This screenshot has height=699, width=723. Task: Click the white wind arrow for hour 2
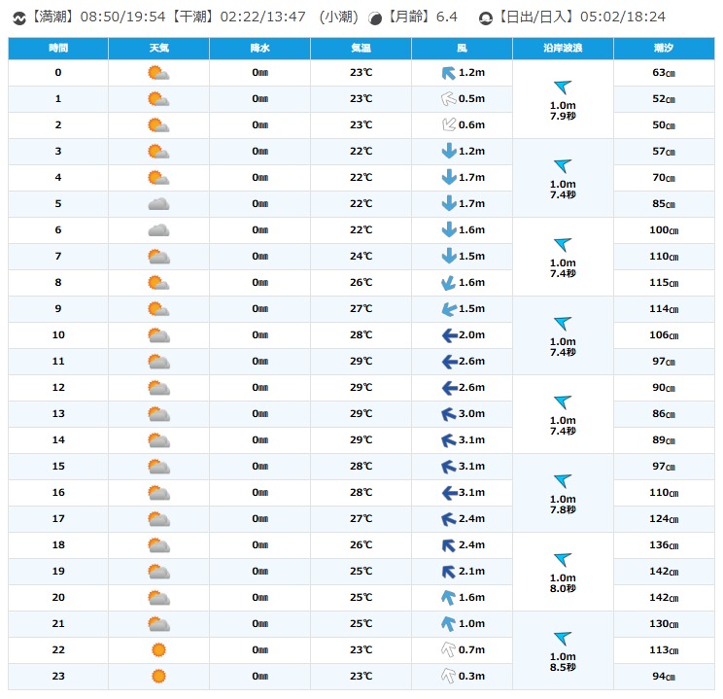[449, 124]
